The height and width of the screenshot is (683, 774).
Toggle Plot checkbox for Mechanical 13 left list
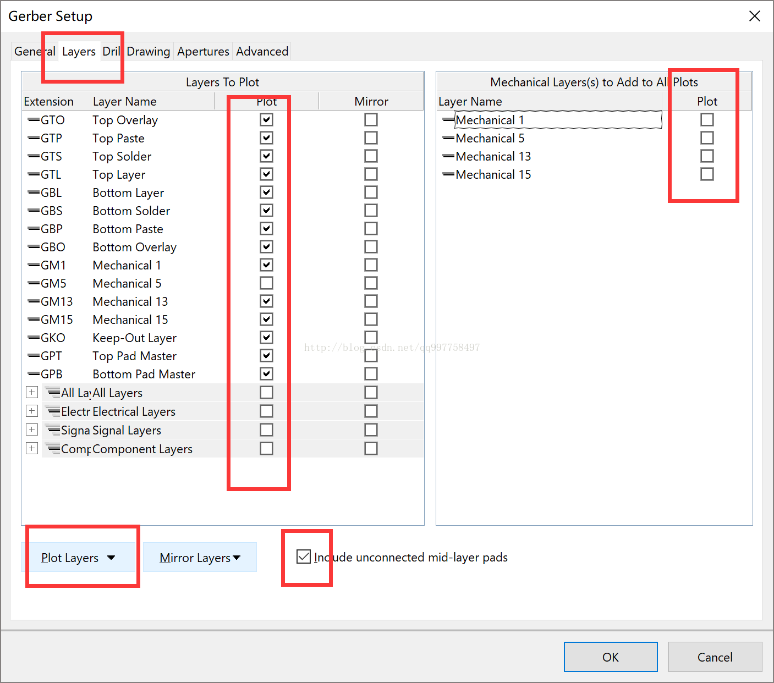[266, 301]
